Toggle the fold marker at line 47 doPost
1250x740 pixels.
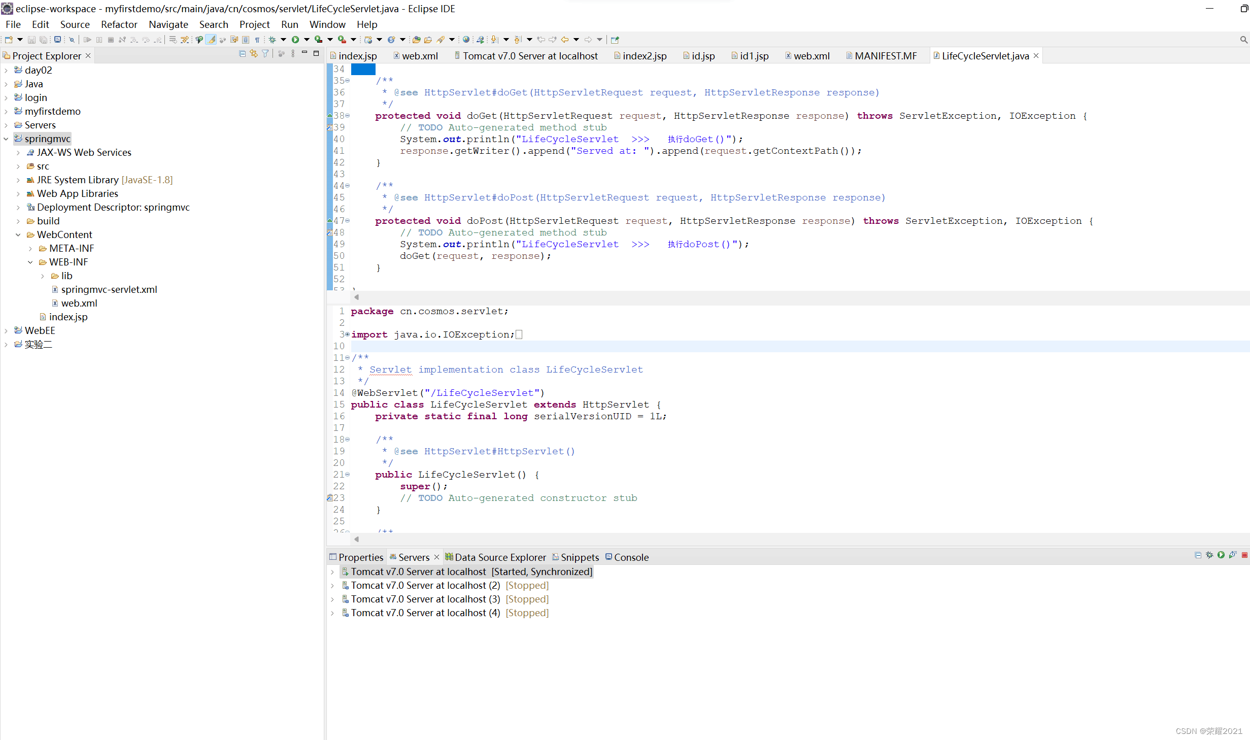tap(348, 221)
